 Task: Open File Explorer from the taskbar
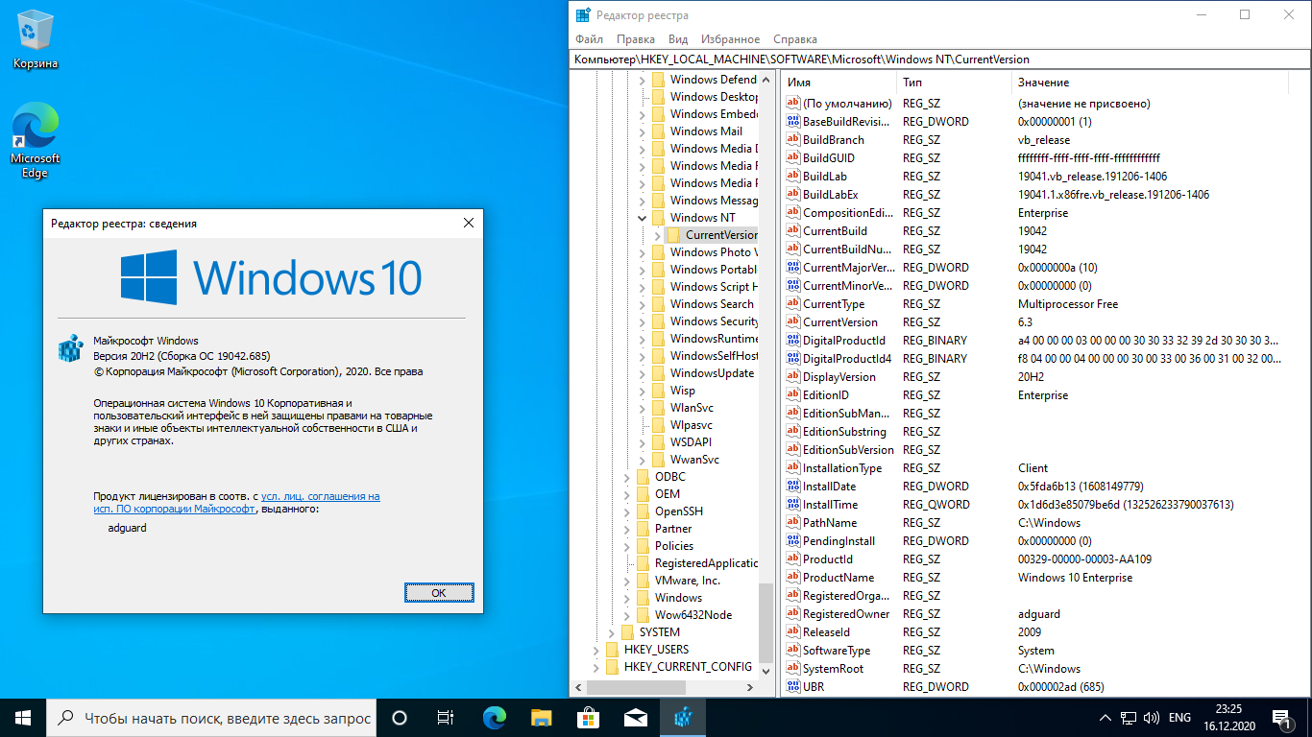pos(542,718)
